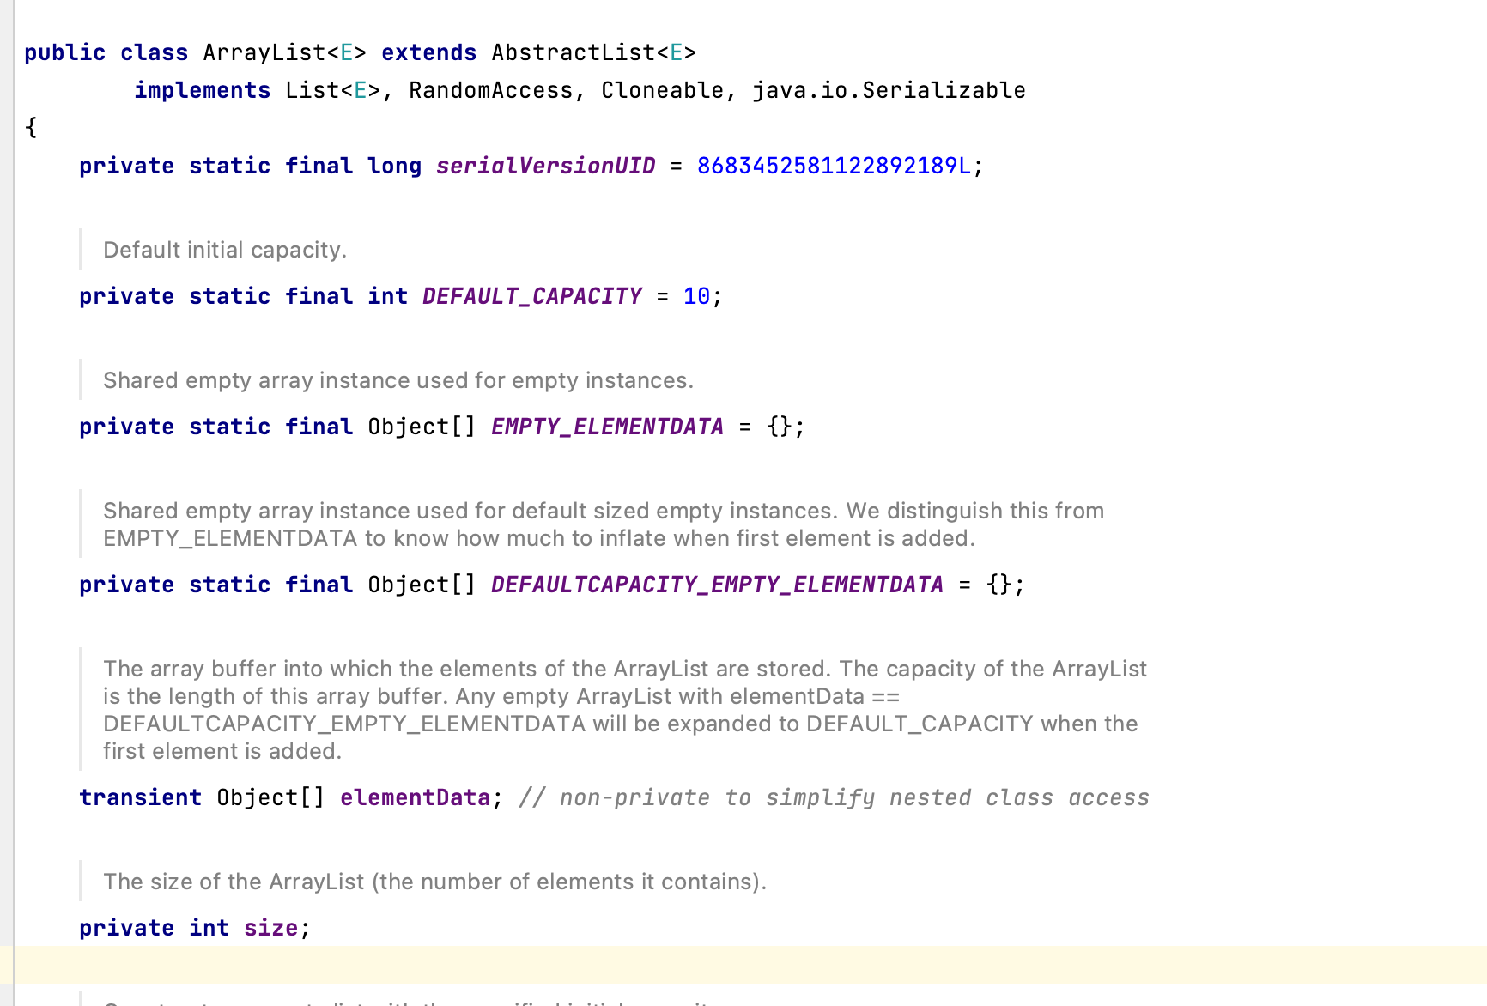The height and width of the screenshot is (1006, 1487).
Task: Click the 'non-private to simplify nested class access' comment
Action: [834, 797]
